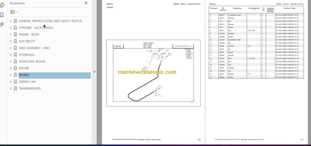Collapse the navigation pane with arrow handle
This screenshot has width=311, height=146.
pyautogui.click(x=94, y=72)
